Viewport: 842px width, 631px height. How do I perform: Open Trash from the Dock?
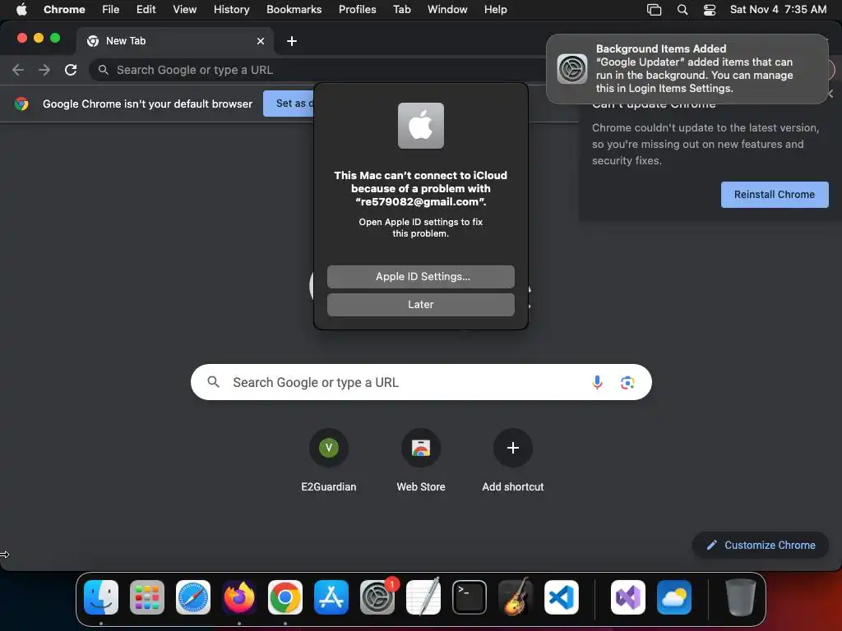pos(741,596)
